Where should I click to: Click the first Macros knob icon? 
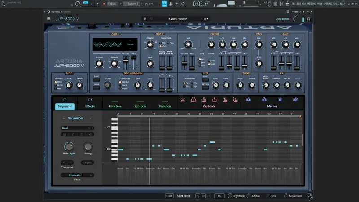point(248,100)
